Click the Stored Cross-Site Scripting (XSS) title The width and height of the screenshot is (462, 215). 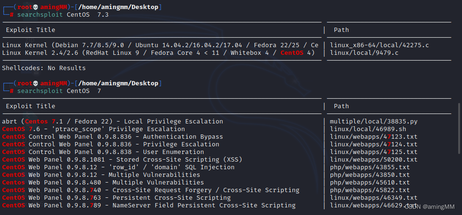pos(122,160)
